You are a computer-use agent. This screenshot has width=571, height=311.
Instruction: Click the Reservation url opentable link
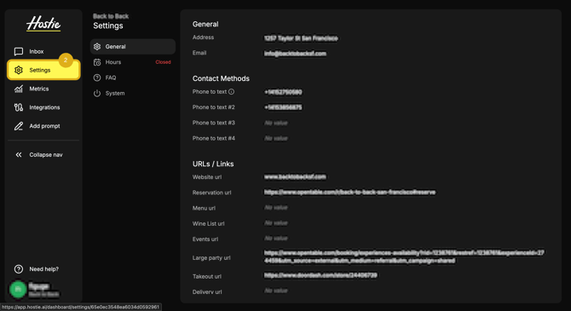349,193
